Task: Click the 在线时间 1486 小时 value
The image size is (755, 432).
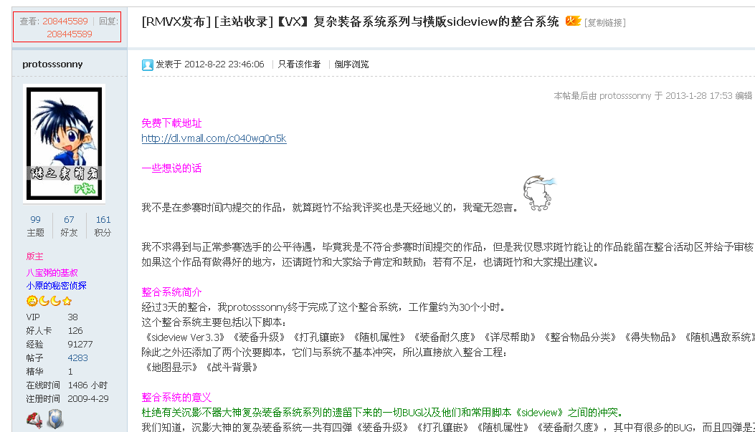Action: 87,385
